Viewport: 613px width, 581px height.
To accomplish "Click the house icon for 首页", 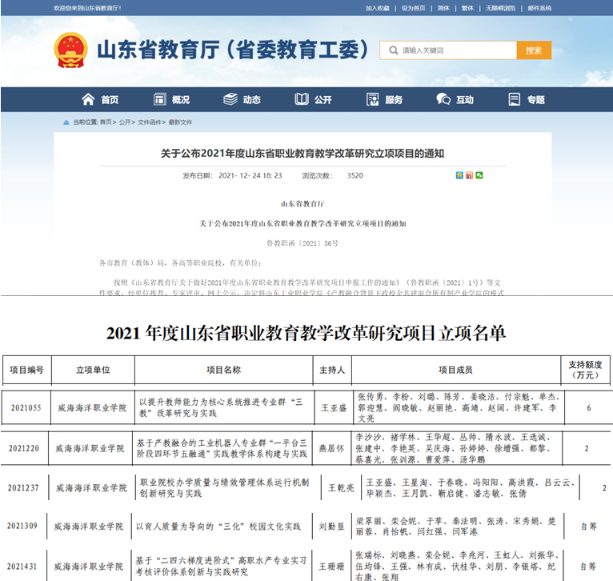I will (89, 100).
